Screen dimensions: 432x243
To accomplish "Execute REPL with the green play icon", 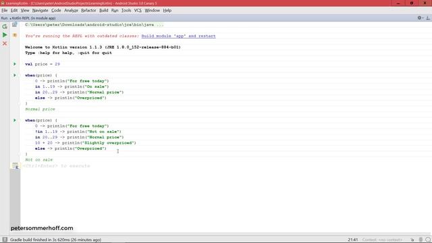I will tap(5, 35).
